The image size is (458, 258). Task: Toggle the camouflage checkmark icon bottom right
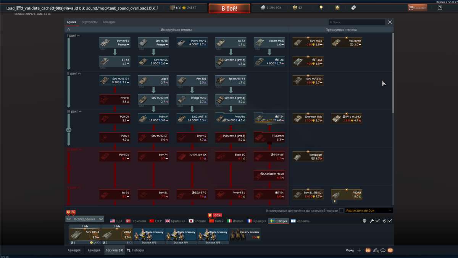point(390,221)
